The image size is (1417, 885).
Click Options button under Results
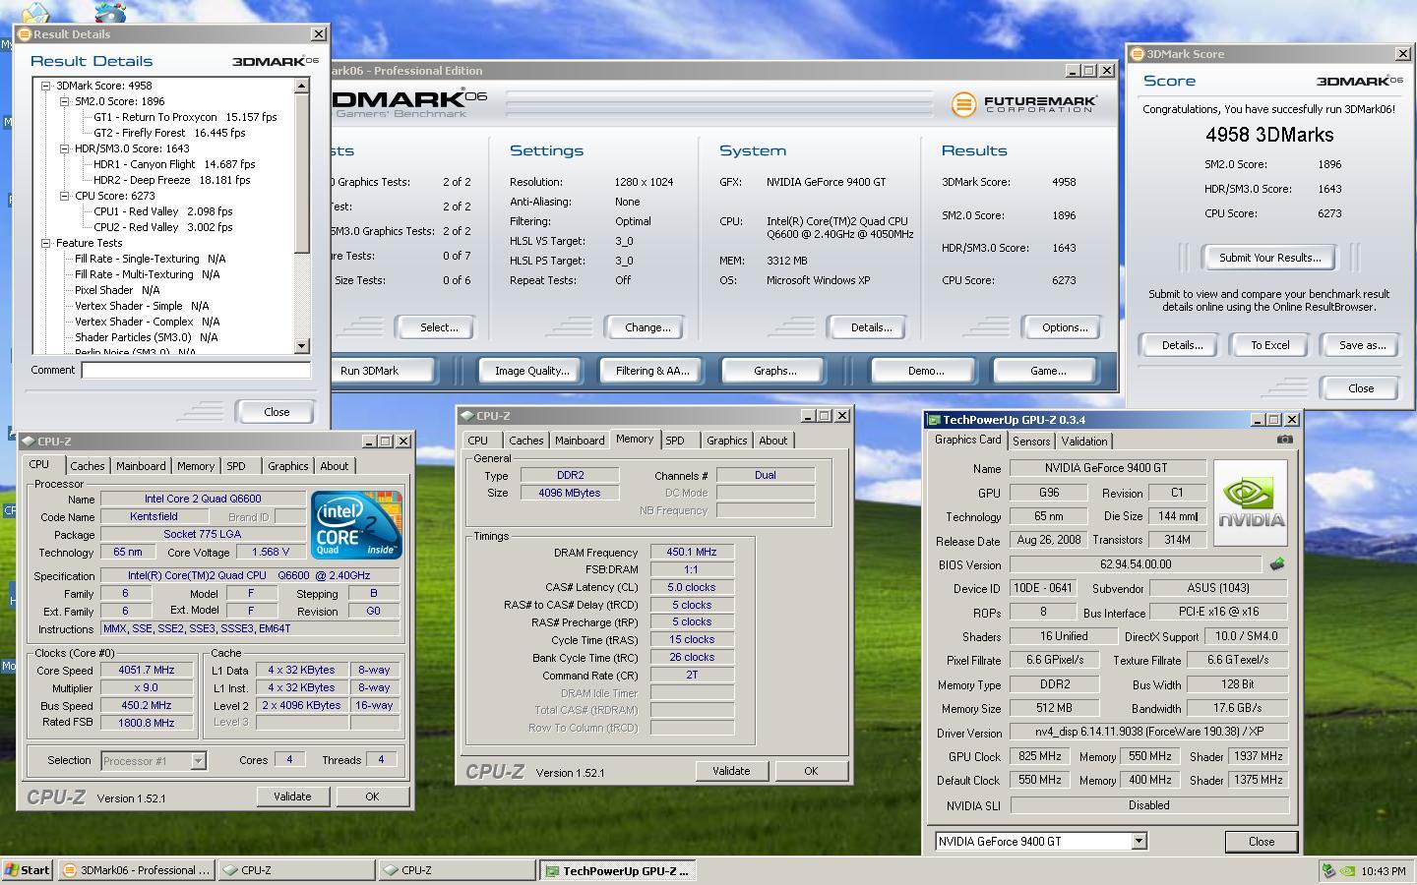coord(1065,327)
